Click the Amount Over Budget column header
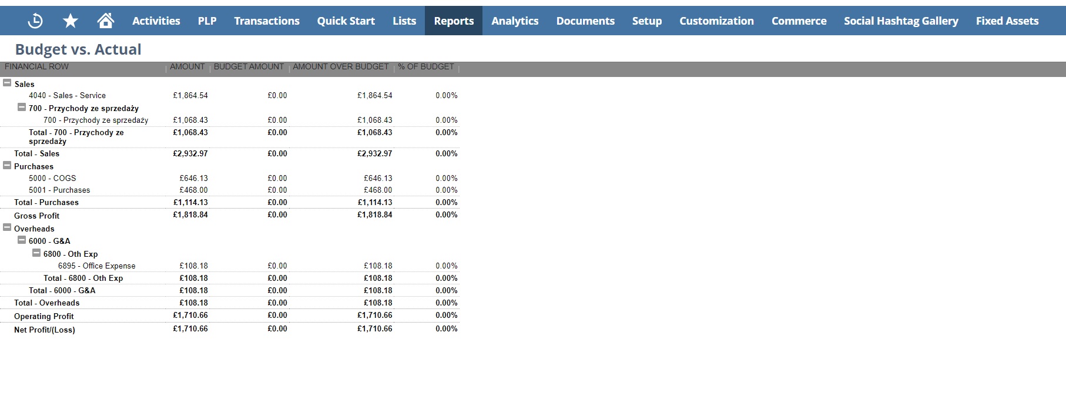Viewport: 1066px width, 416px height. [340, 67]
